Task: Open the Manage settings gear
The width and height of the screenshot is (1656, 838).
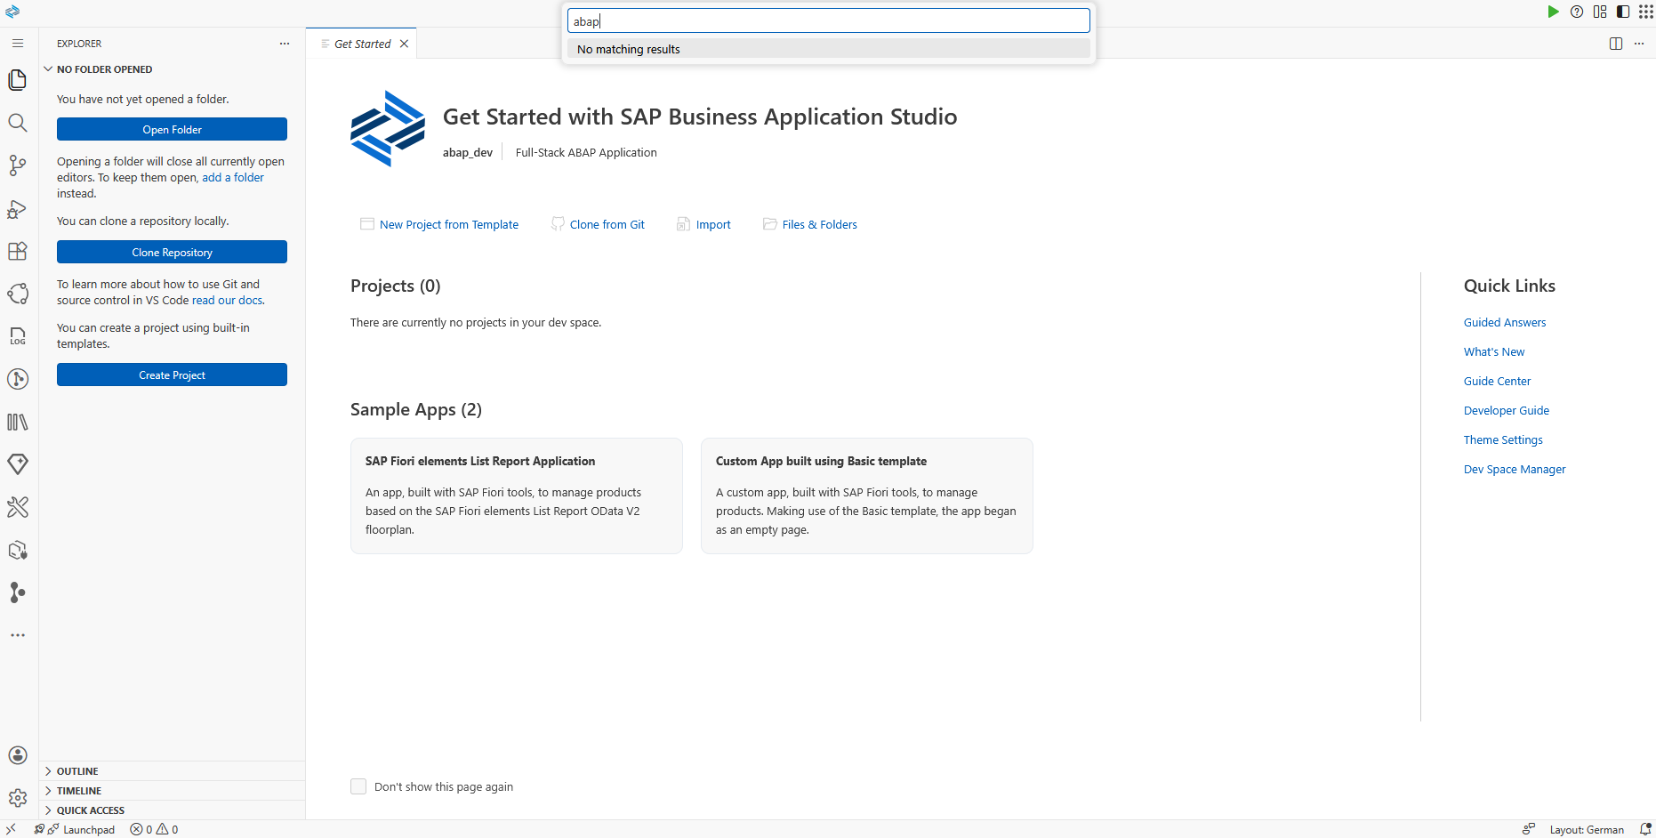Action: [x=18, y=798]
